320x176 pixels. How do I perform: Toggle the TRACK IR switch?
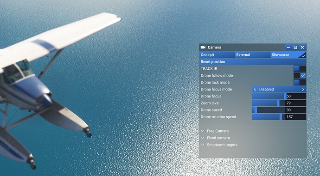300,68
